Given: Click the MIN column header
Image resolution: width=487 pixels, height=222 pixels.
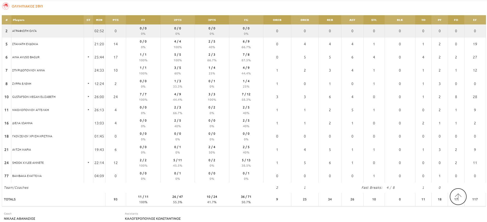Looking at the screenshot, I should 99,20.
